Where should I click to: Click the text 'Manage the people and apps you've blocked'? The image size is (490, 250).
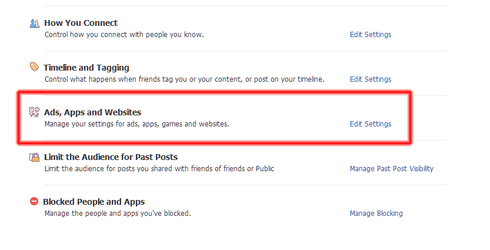point(118,214)
